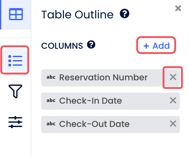Select the Reservation Number column name
Viewport: 189px width, 157px height.
(x=103, y=77)
